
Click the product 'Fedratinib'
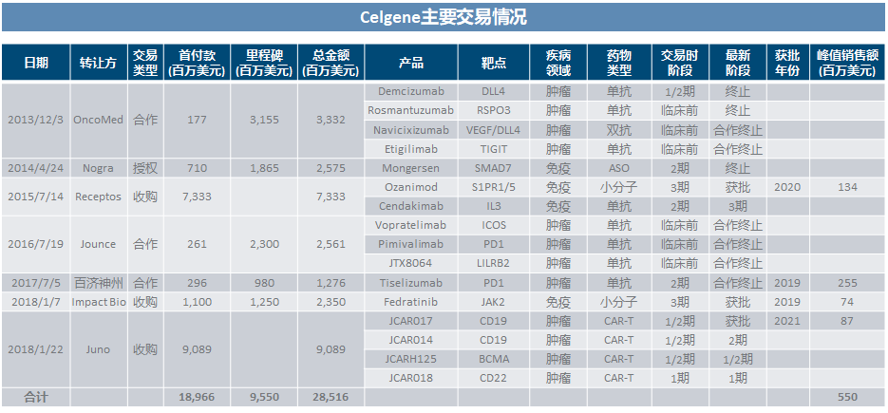[411, 302]
